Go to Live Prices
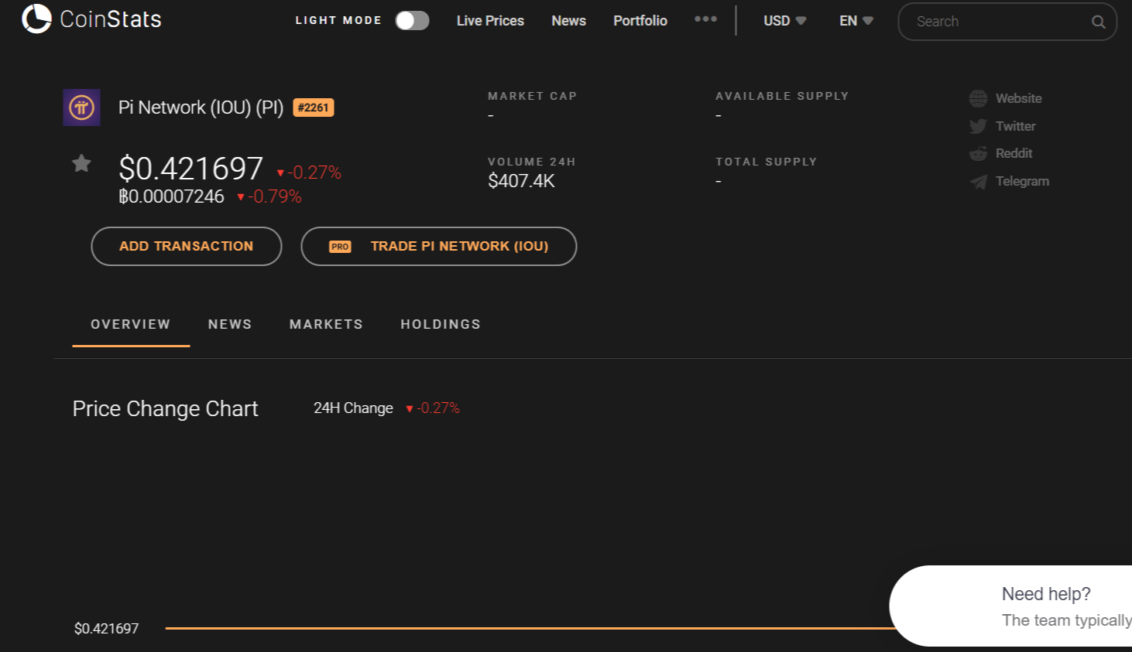 click(x=490, y=21)
